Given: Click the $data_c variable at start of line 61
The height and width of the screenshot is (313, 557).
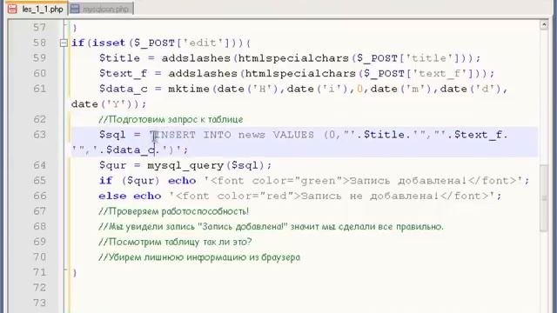Looking at the screenshot, I should (123, 89).
